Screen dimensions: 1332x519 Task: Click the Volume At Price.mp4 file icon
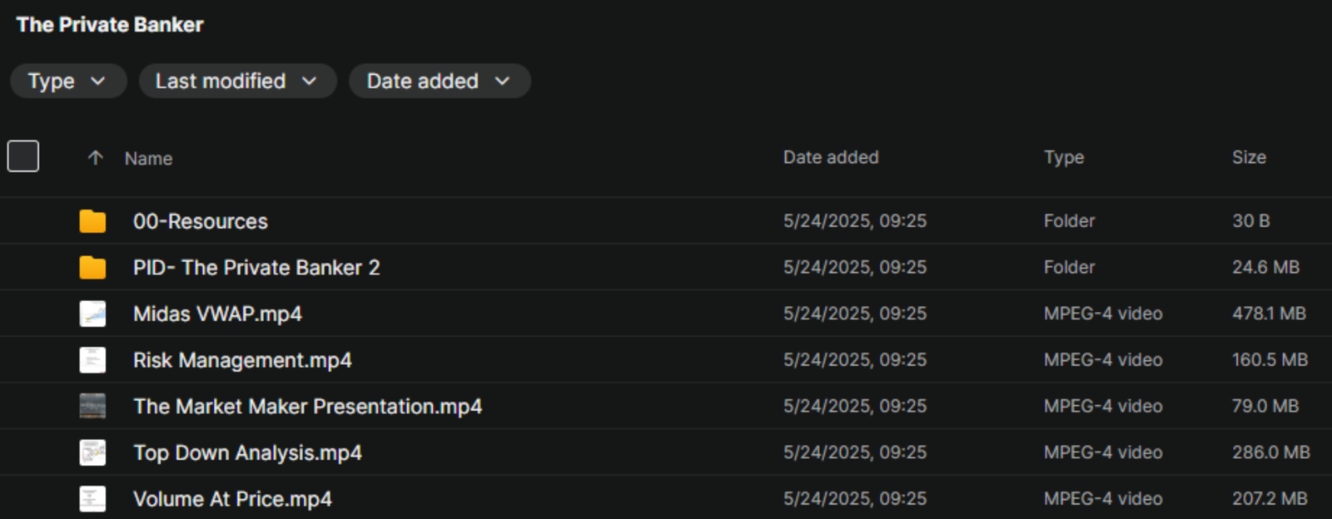pyautogui.click(x=92, y=499)
